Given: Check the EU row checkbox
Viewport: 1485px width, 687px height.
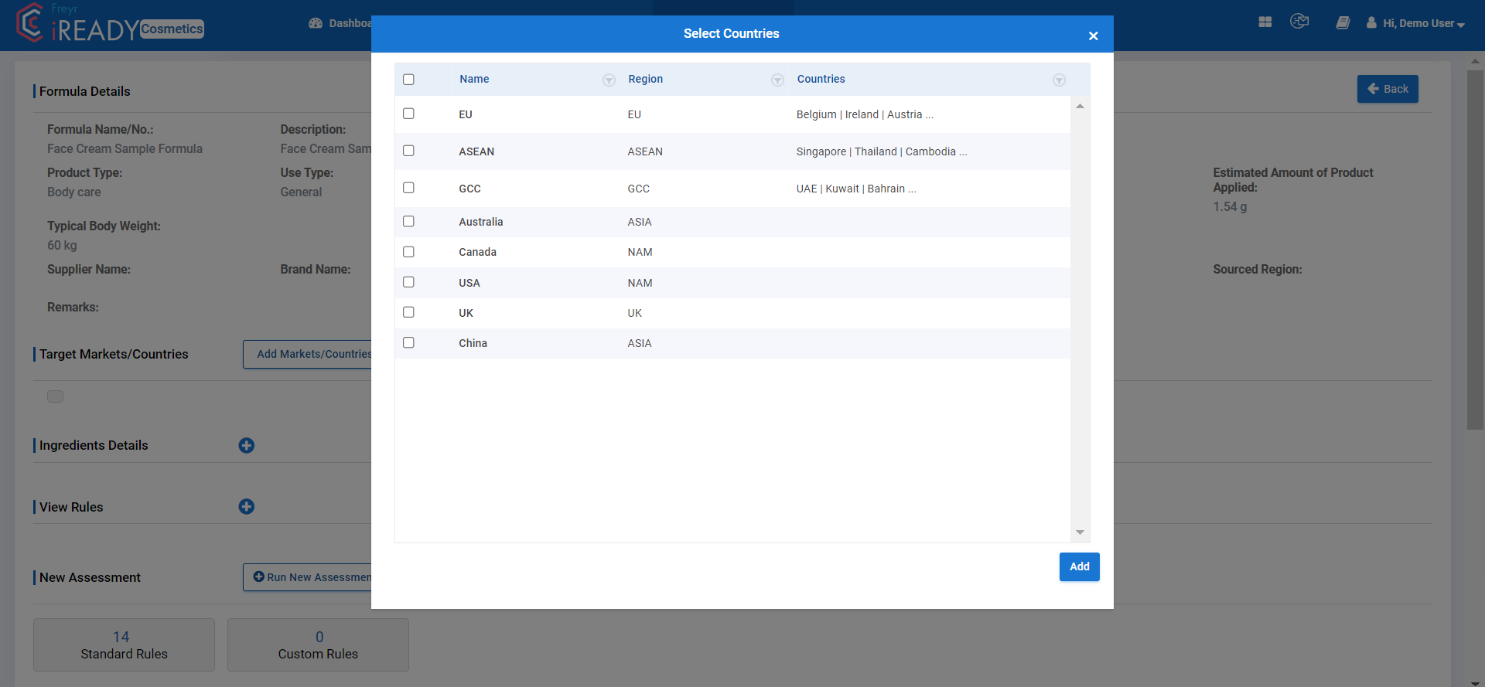Looking at the screenshot, I should point(408,114).
